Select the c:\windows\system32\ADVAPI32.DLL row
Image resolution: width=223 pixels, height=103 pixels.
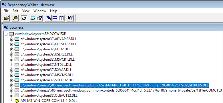(x=49, y=39)
